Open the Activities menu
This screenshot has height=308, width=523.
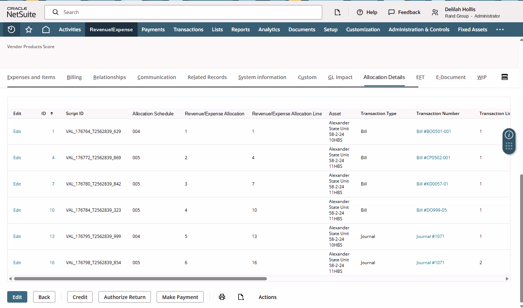70,29
